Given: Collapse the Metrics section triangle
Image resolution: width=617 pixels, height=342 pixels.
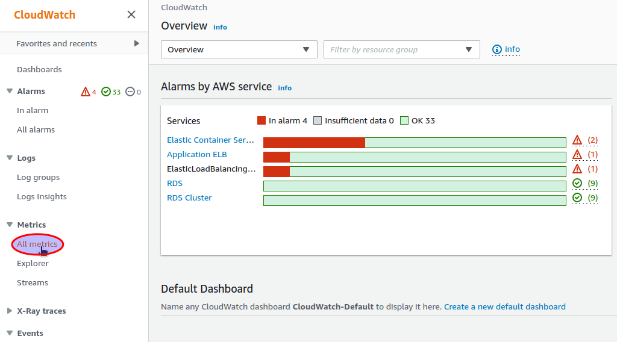Looking at the screenshot, I should pyautogui.click(x=10, y=225).
